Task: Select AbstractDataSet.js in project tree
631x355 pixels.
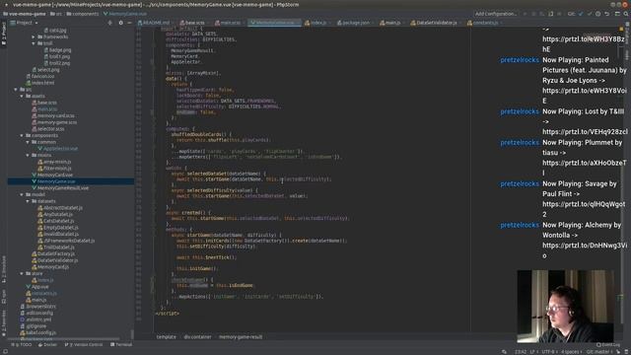Action: 60,208
